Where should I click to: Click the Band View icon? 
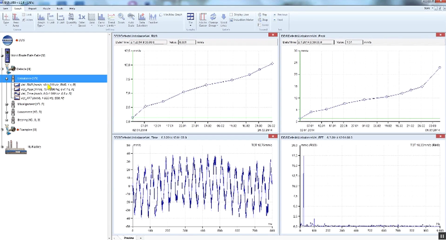pos(102,18)
